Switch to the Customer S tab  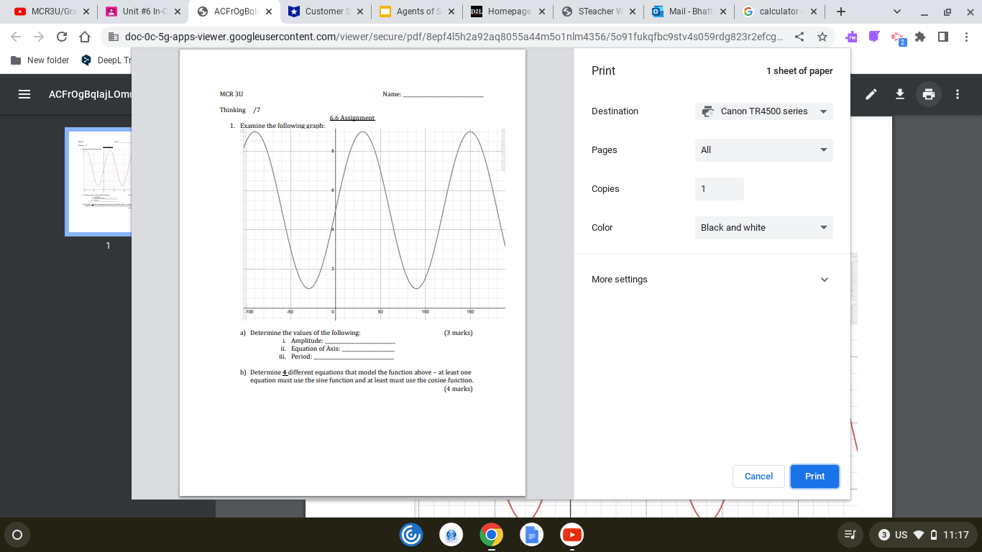(324, 11)
